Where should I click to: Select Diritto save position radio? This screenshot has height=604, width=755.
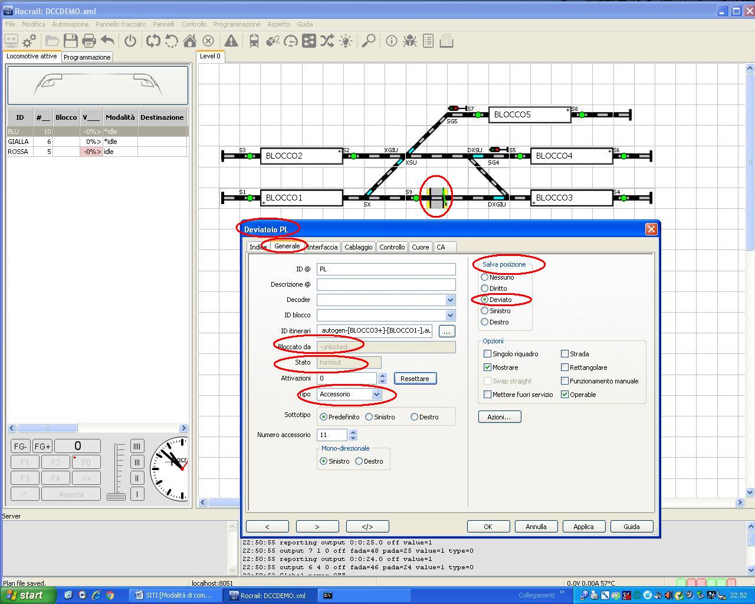click(485, 288)
